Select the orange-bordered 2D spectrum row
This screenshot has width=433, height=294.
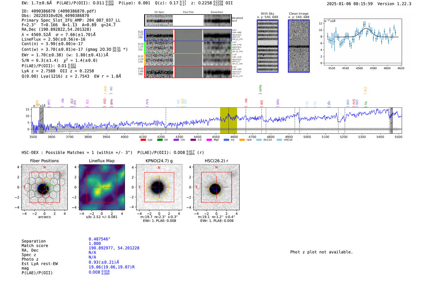click(188, 60)
